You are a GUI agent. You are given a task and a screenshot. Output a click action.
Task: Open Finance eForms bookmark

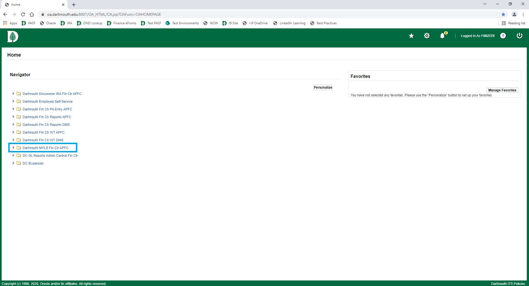pos(122,23)
